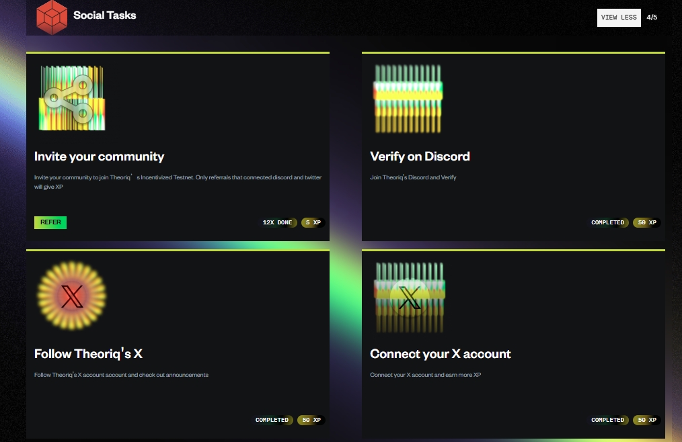Screen dimensions: 682x442
Task: Click the Social Tasks heading
Action: (x=105, y=15)
